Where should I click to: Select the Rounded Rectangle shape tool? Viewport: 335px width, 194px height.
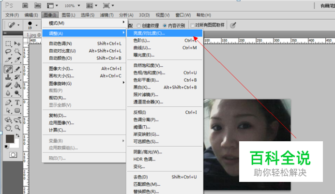click(17, 111)
